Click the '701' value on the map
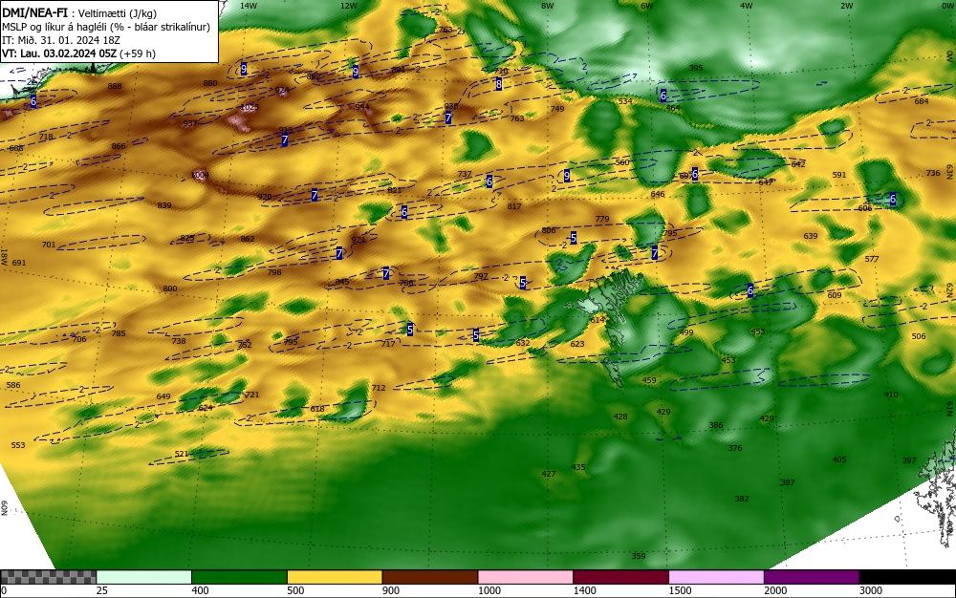 (49, 246)
